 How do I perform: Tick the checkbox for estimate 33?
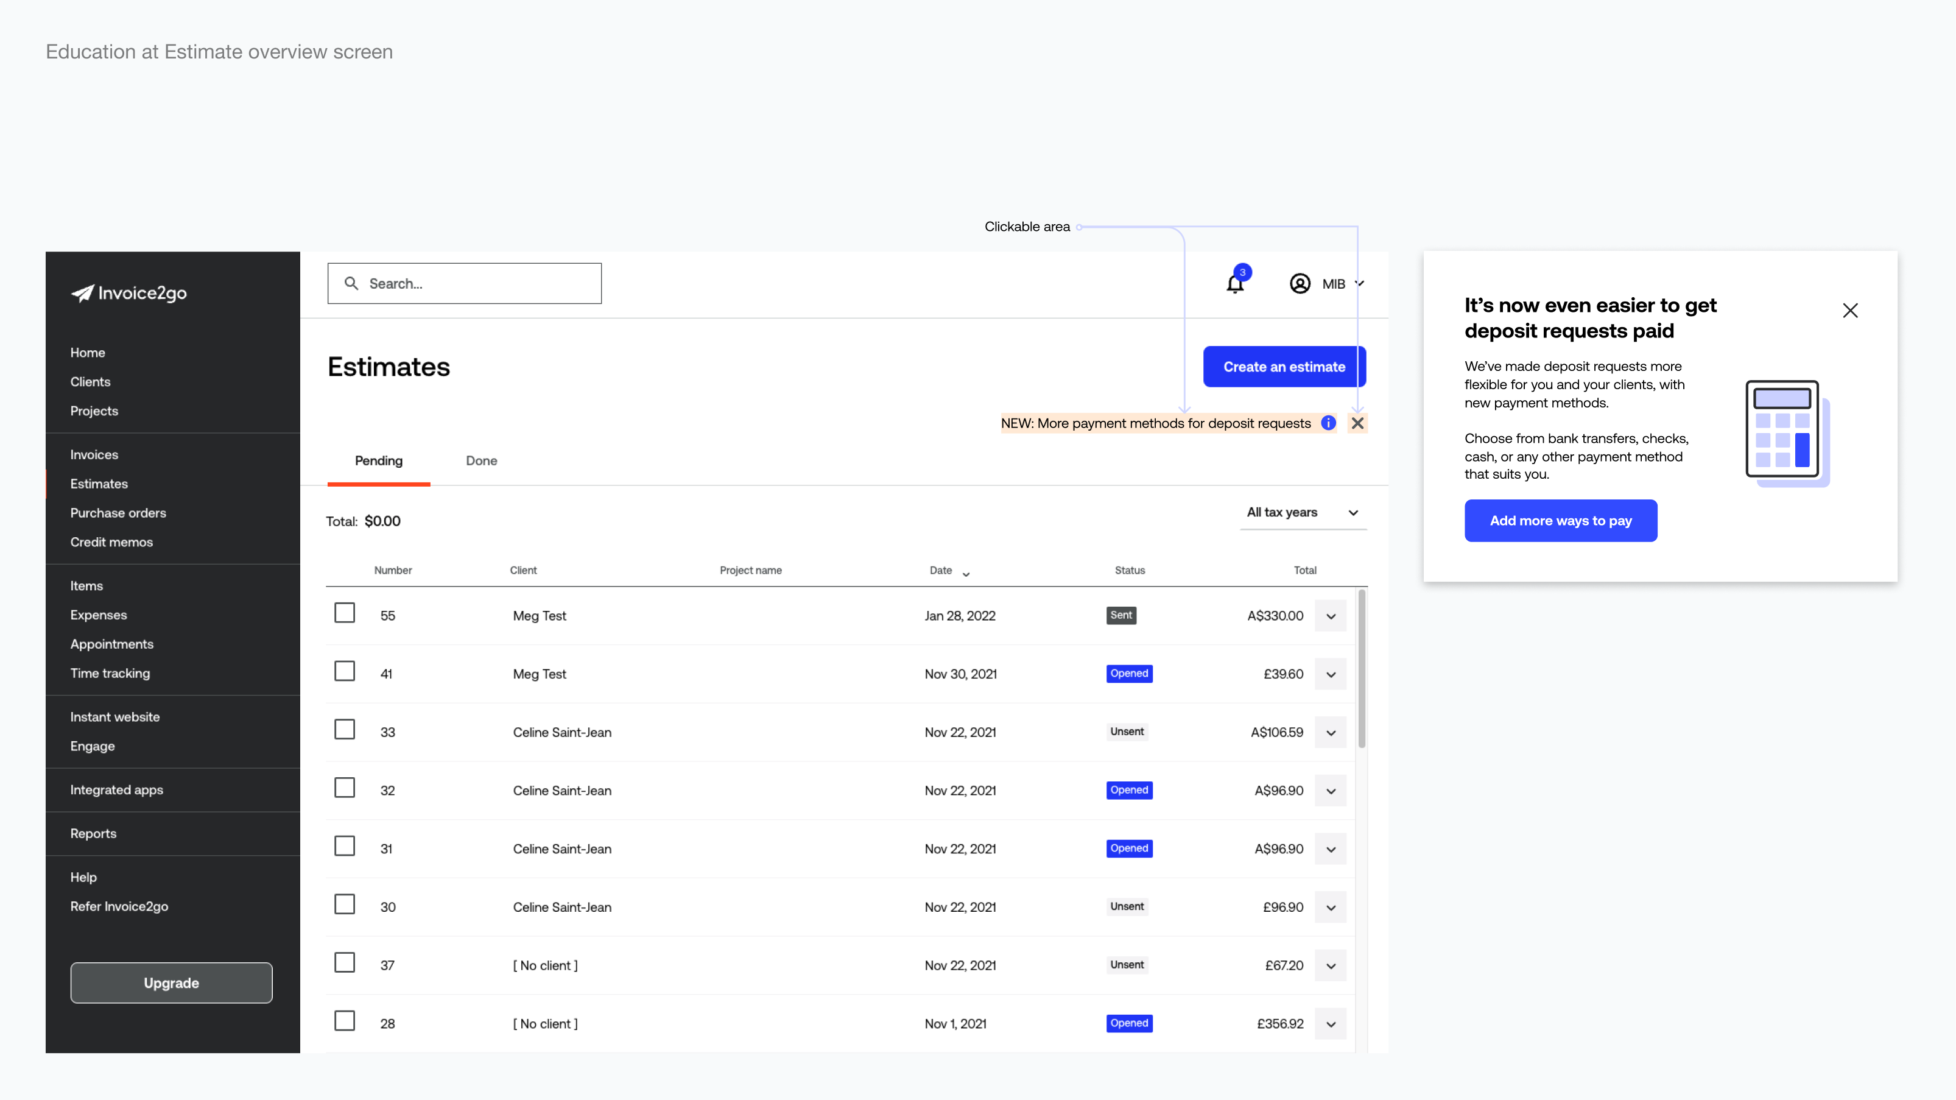pos(345,729)
